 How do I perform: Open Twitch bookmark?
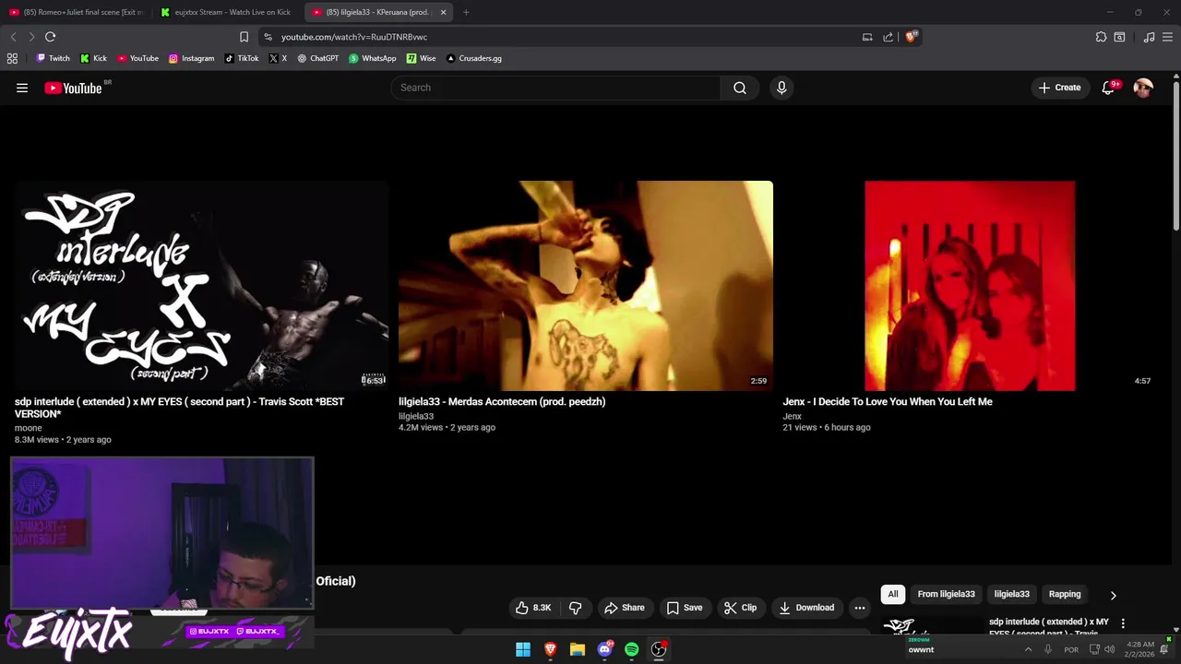click(x=53, y=58)
